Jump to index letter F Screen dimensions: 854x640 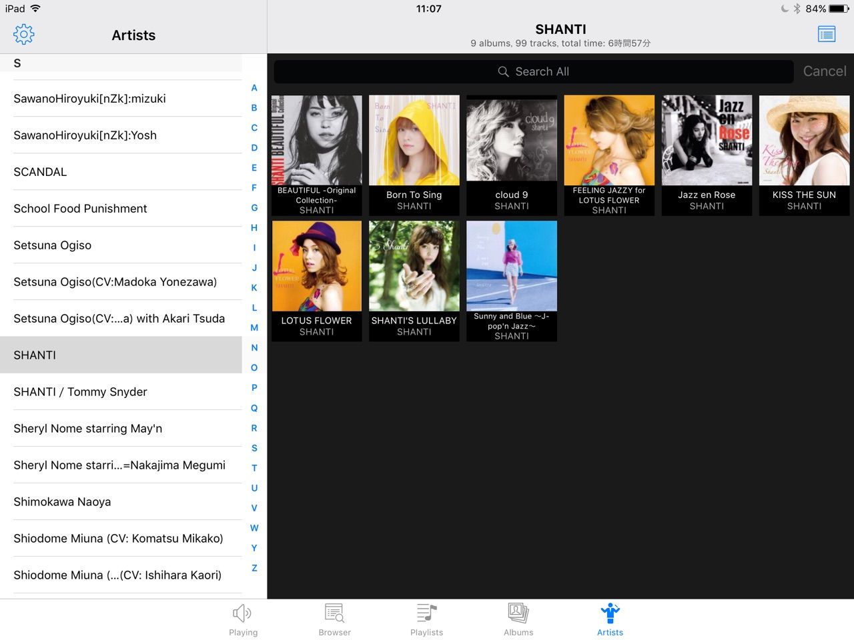pos(254,188)
